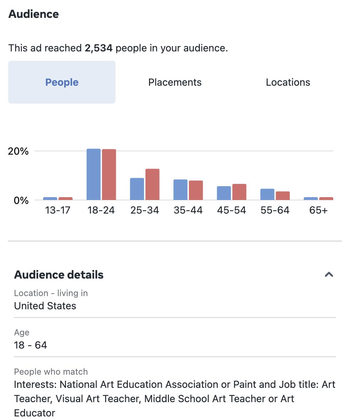Click the 18 - 64 age range value
Image resolution: width=350 pixels, height=420 pixels.
click(30, 345)
